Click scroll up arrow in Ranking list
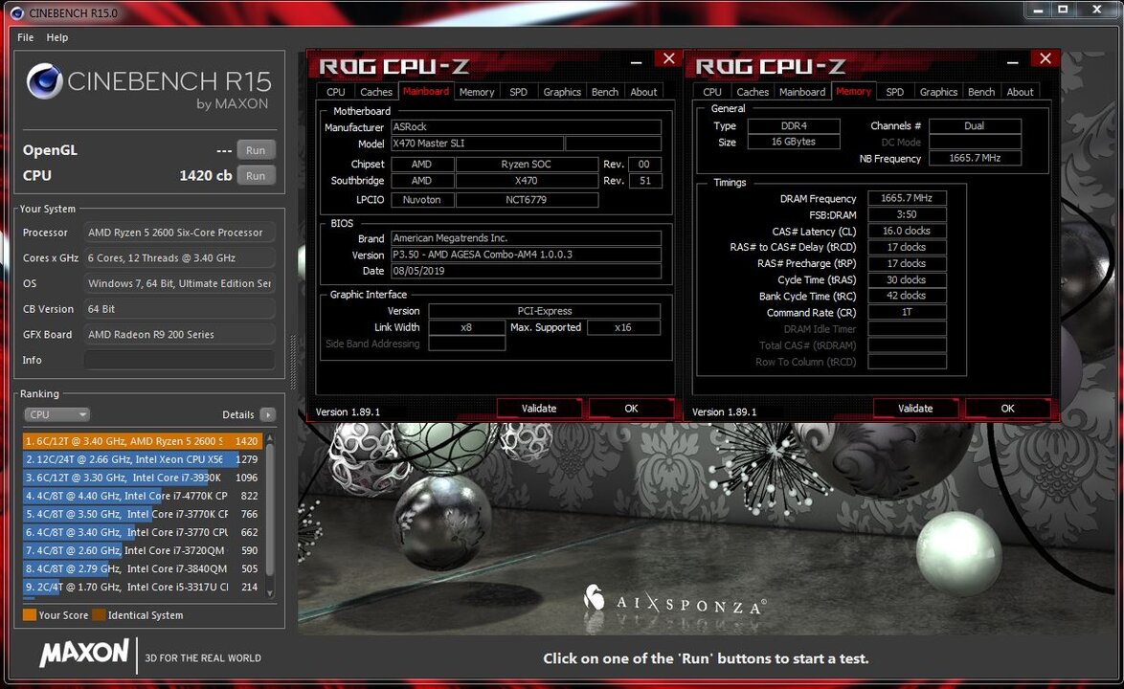The image size is (1124, 689). pyautogui.click(x=270, y=437)
